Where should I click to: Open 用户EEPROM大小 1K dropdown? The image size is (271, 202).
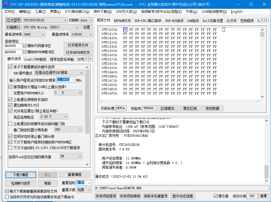pos(68,93)
